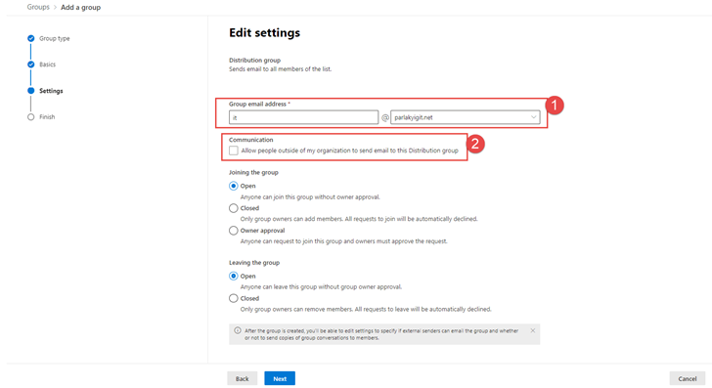The width and height of the screenshot is (712, 388).
Task: Click the 'Communication' section label
Action: tap(250, 140)
